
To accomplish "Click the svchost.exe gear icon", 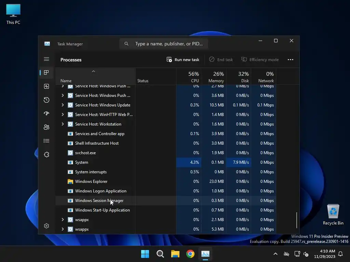I will pos(70,153).
